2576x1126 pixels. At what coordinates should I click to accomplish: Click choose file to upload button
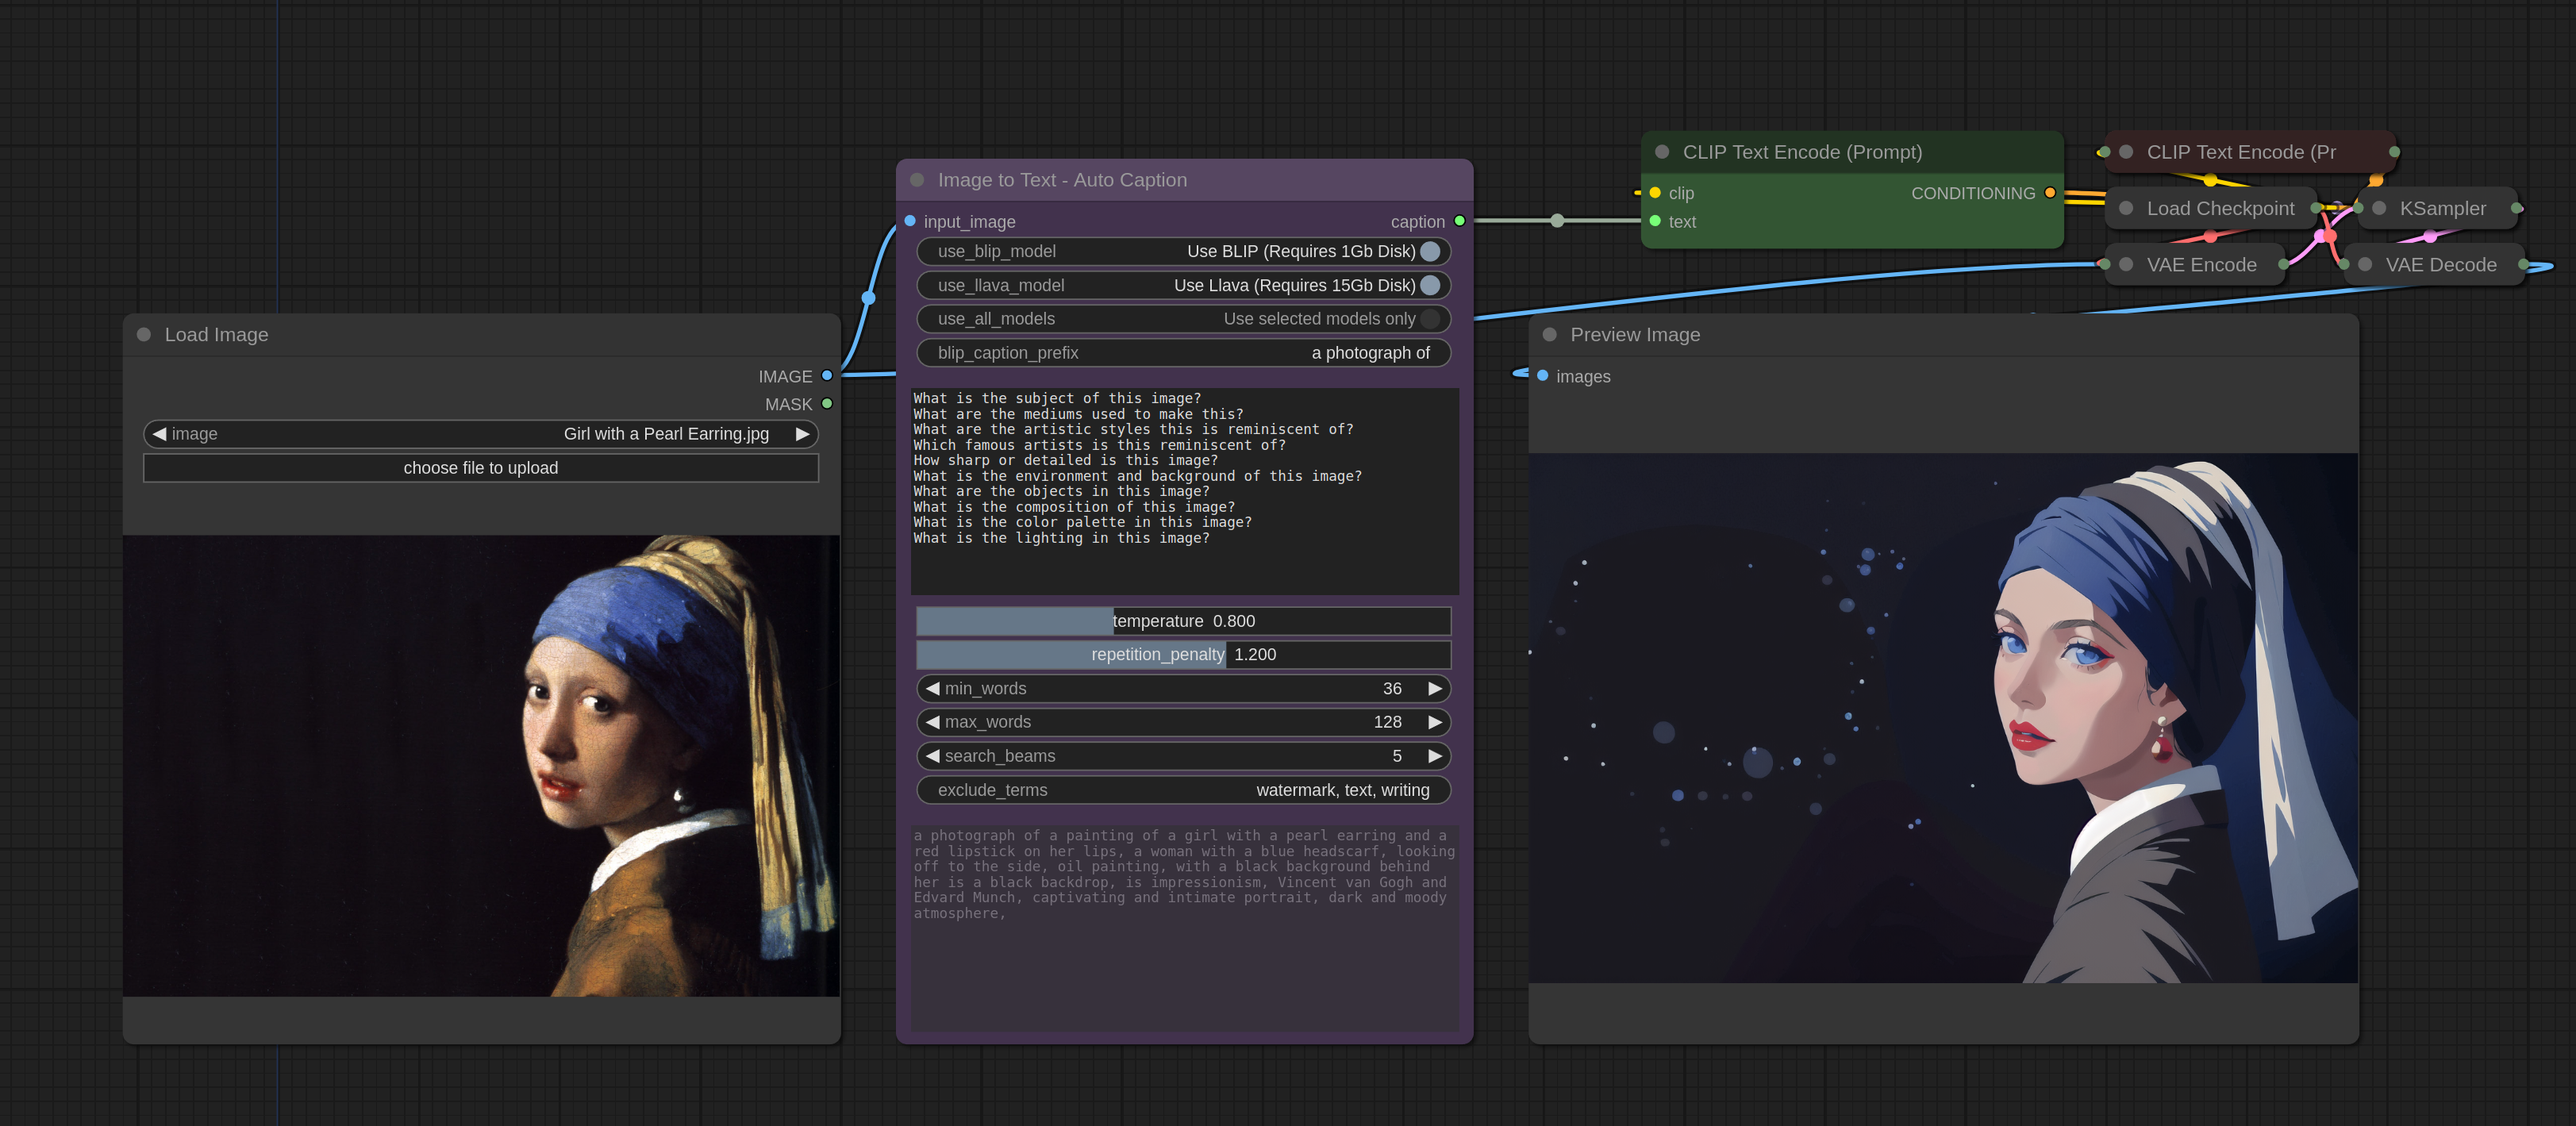[481, 468]
